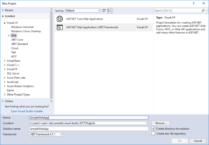Collapse the Installed section
Image resolution: width=209 pixels, height=145 pixels.
(3, 16)
